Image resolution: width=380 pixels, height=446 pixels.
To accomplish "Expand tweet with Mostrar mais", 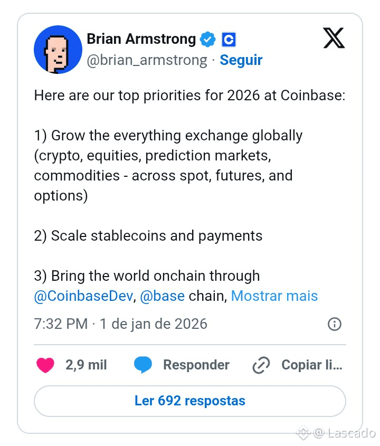I will pos(274,296).
